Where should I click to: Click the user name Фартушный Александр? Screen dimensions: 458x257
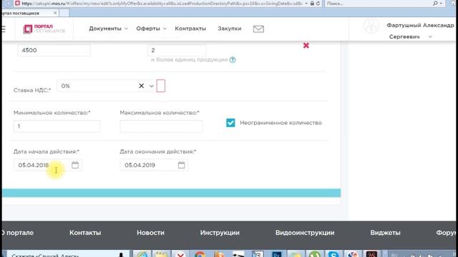(x=420, y=26)
